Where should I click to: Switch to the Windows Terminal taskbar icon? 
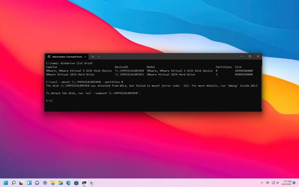point(84,183)
